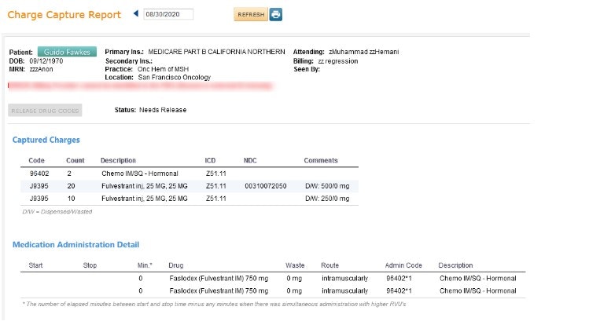The width and height of the screenshot is (600, 325).
Task: Click the Charge Capture Report title
Action: (64, 15)
